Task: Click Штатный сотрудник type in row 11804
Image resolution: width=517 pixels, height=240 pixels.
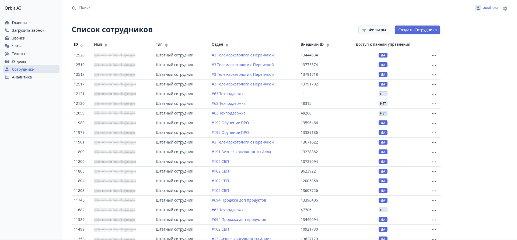Action: click(174, 181)
